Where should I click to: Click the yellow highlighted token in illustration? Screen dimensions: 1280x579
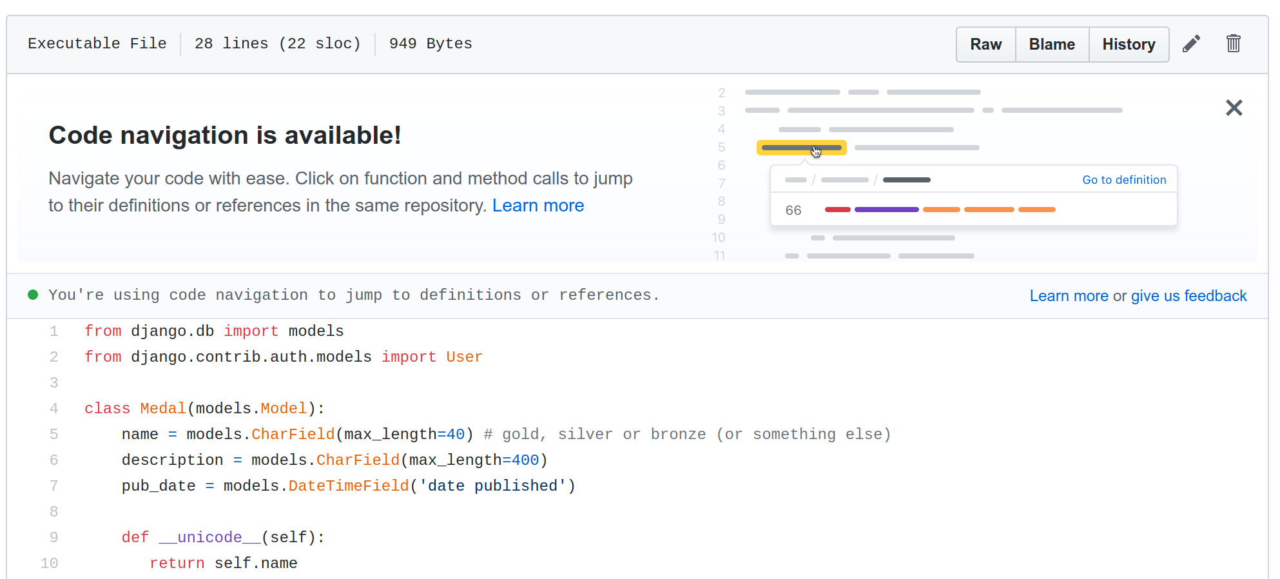[x=801, y=148]
